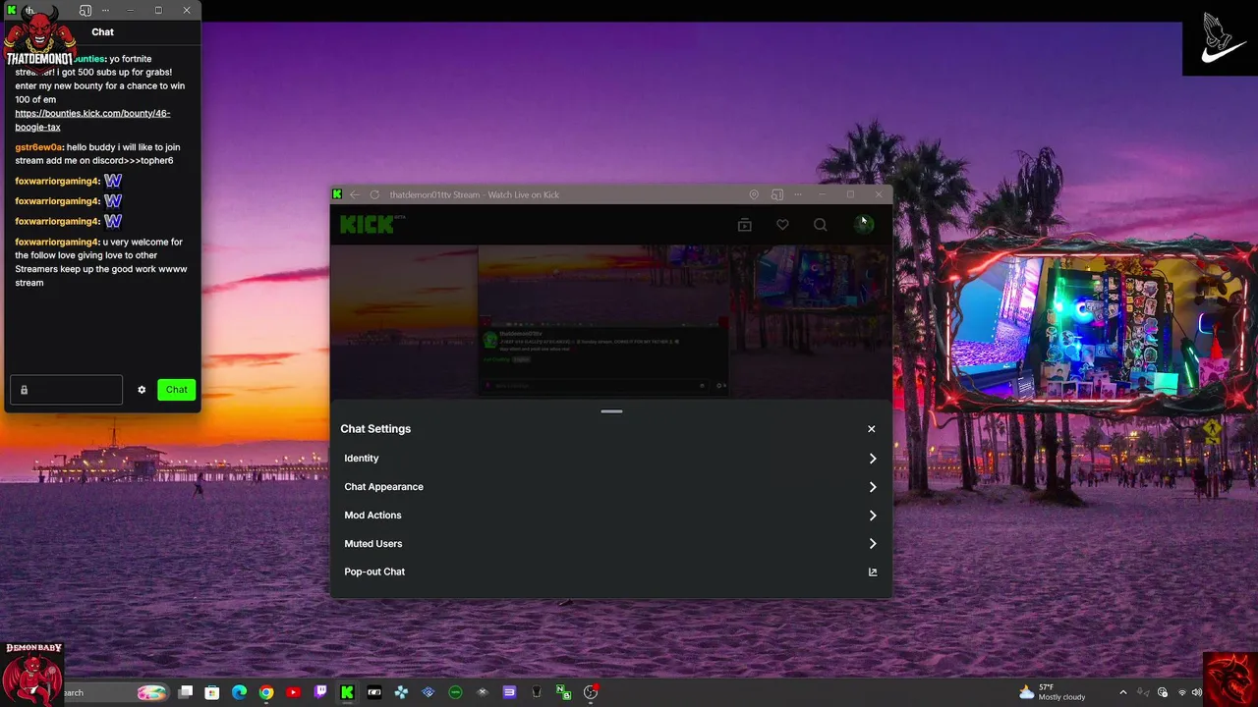1258x707 pixels.
Task: Click username gstr6ew0a in chat
Action: pos(38,147)
